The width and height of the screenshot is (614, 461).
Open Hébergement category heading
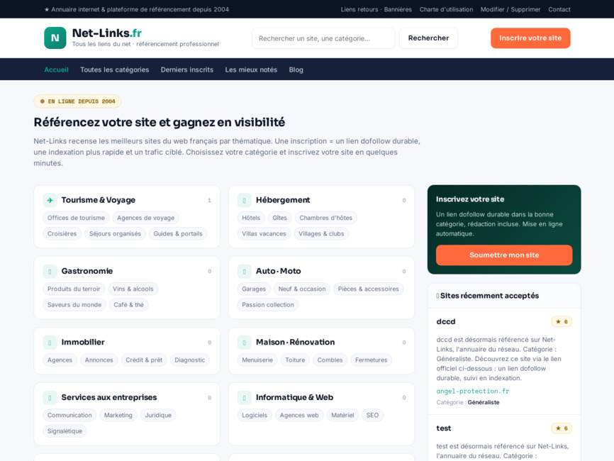tap(283, 200)
